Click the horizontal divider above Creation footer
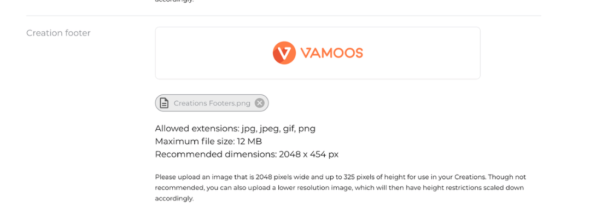This screenshot has width=596, height=219. (284, 16)
